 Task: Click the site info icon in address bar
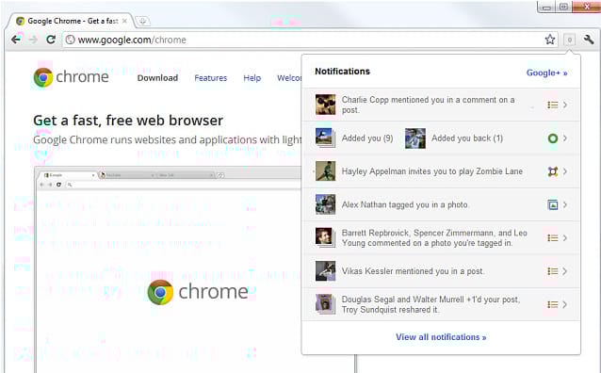tap(70, 40)
